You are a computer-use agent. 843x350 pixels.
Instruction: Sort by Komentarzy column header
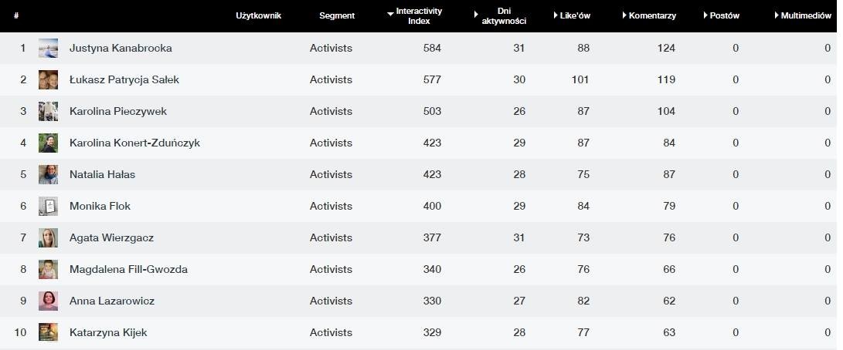651,15
